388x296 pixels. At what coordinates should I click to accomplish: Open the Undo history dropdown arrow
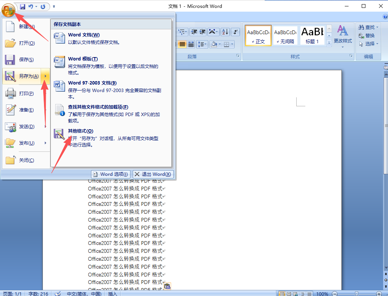click(36, 7)
